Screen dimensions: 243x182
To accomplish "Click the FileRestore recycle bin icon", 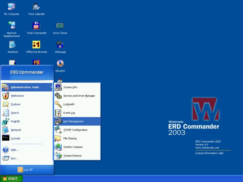I will click(5, 96).
